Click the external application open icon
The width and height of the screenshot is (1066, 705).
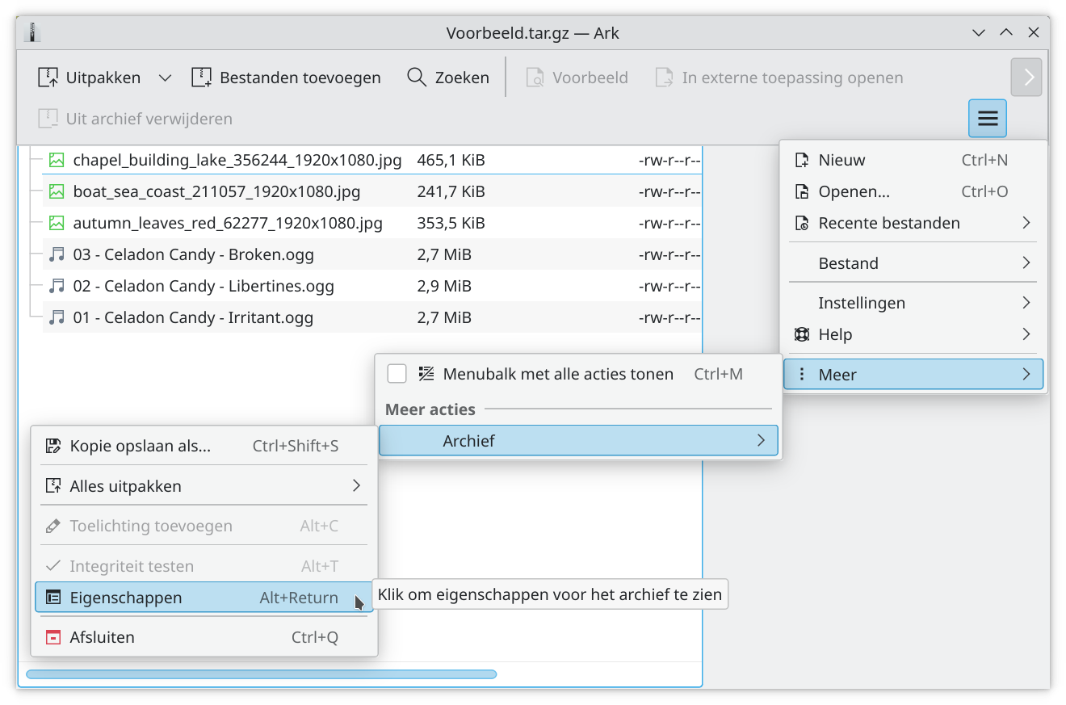click(x=664, y=78)
